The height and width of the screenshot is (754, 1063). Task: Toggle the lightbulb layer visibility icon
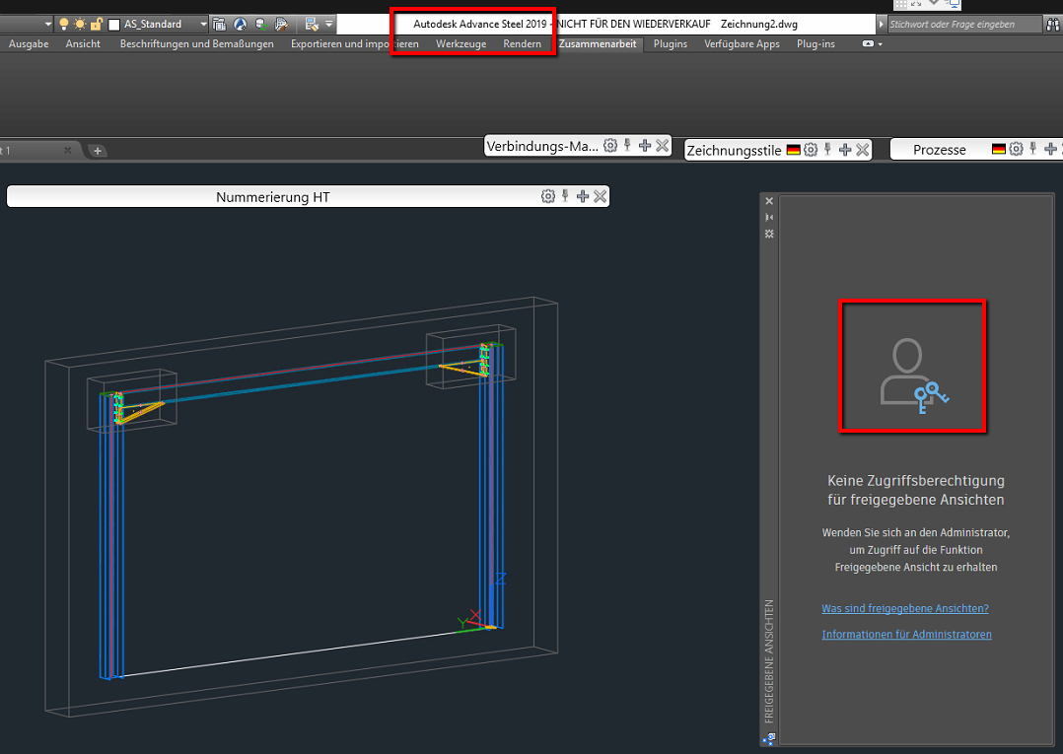click(63, 23)
